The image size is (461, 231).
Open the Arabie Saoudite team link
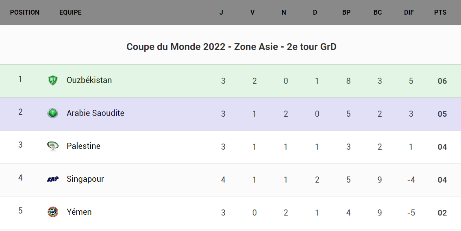96,113
